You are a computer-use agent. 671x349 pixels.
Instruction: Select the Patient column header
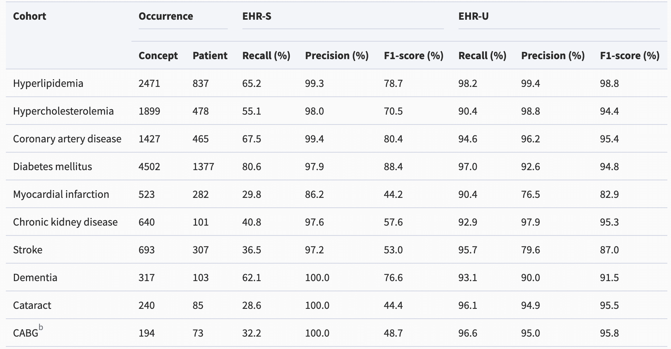point(210,55)
